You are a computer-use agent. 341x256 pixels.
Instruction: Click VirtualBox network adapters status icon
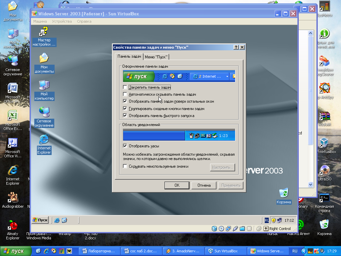point(228,229)
